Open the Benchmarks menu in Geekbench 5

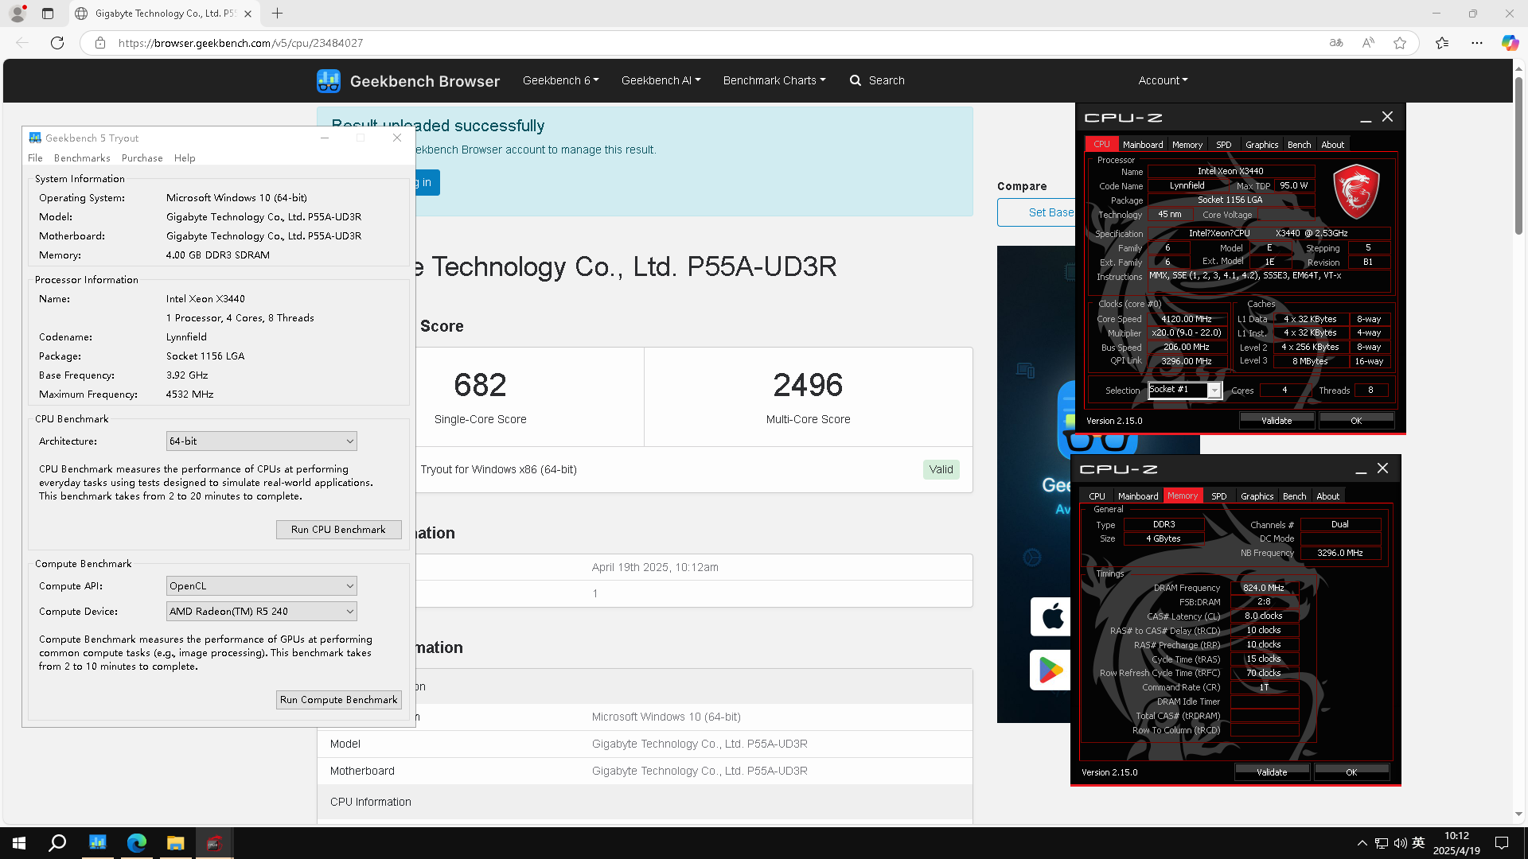click(x=82, y=158)
